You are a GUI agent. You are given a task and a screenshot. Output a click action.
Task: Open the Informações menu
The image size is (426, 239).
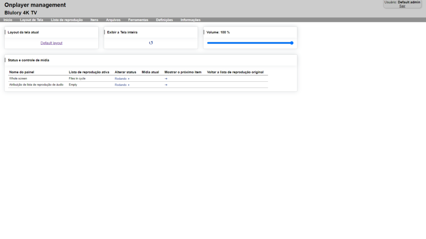[191, 20]
